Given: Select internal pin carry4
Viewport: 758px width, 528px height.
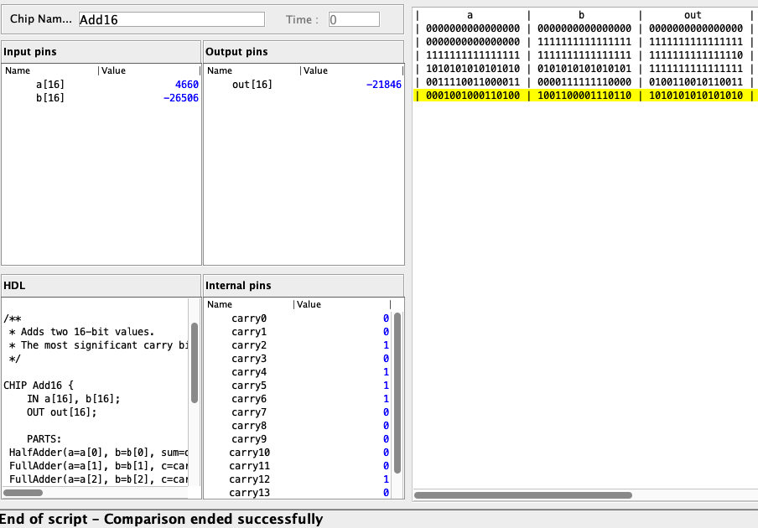Looking at the screenshot, I should coord(298,372).
